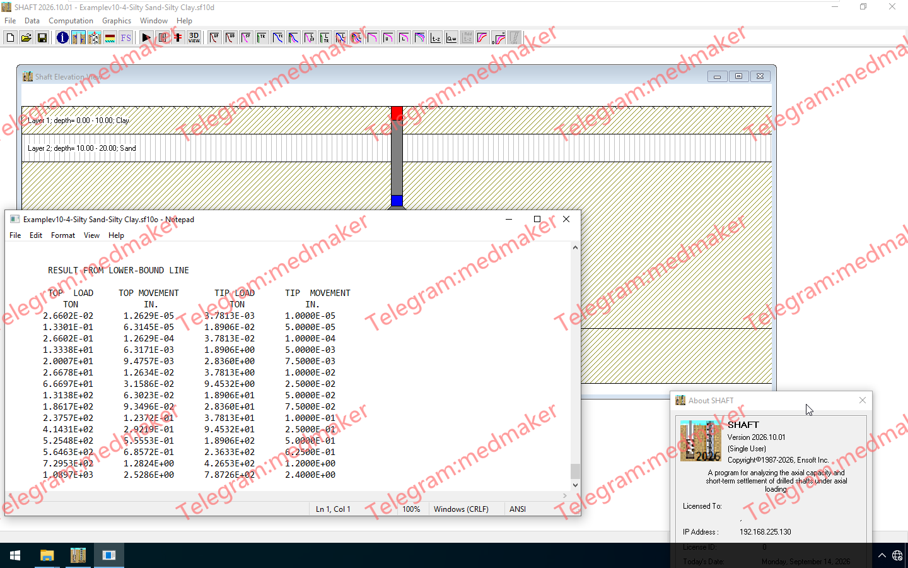Image resolution: width=908 pixels, height=568 pixels.
Task: Switch to Notepad in taskbar
Action: (109, 555)
